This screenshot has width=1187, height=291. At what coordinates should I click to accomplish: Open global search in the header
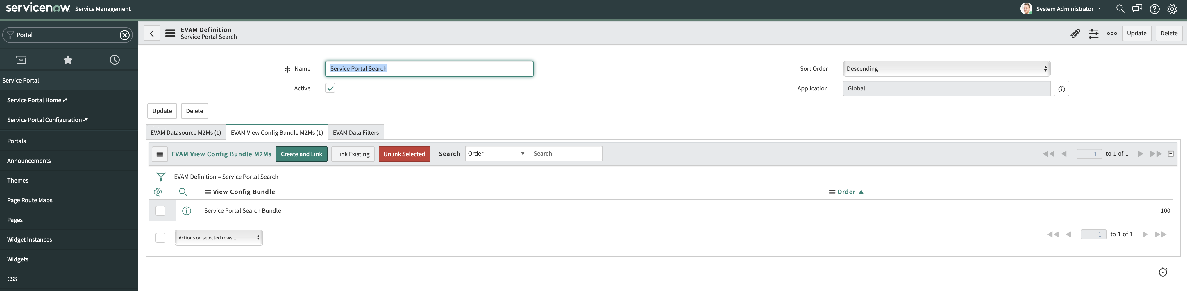point(1121,8)
